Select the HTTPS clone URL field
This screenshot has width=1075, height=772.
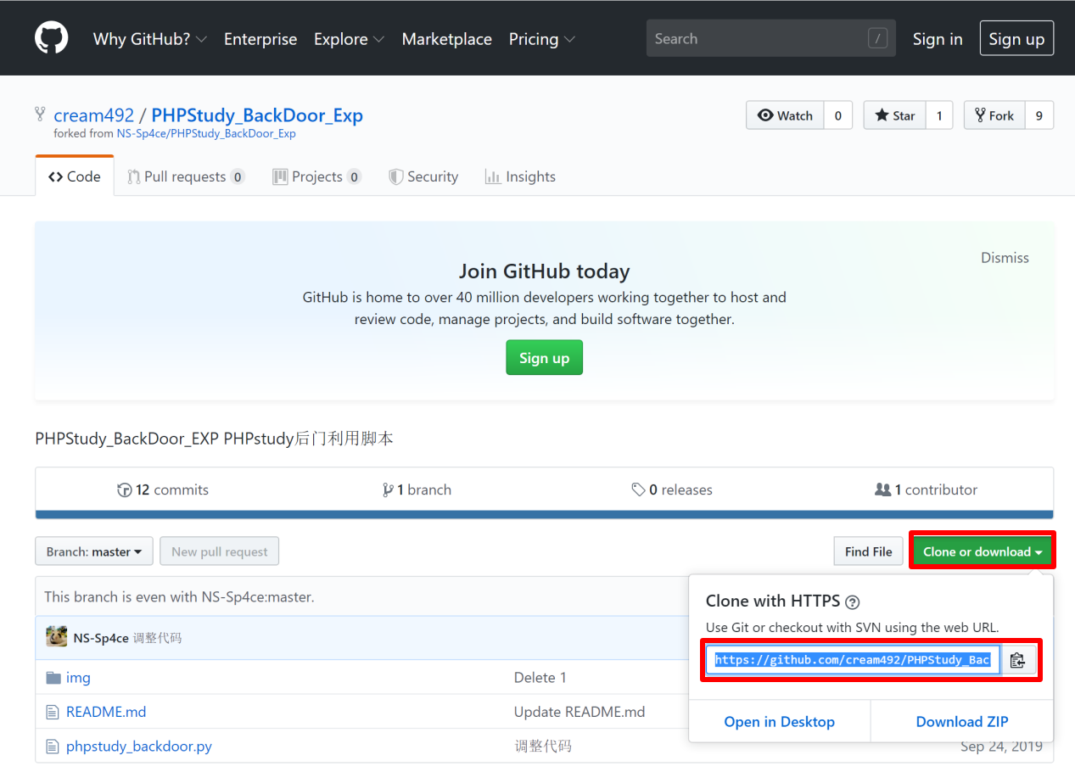[852, 660]
